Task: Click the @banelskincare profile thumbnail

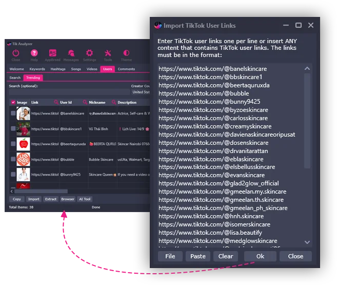Action: (23, 113)
